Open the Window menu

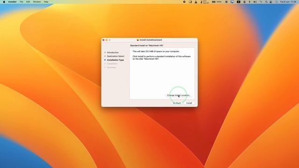pos(37,2)
